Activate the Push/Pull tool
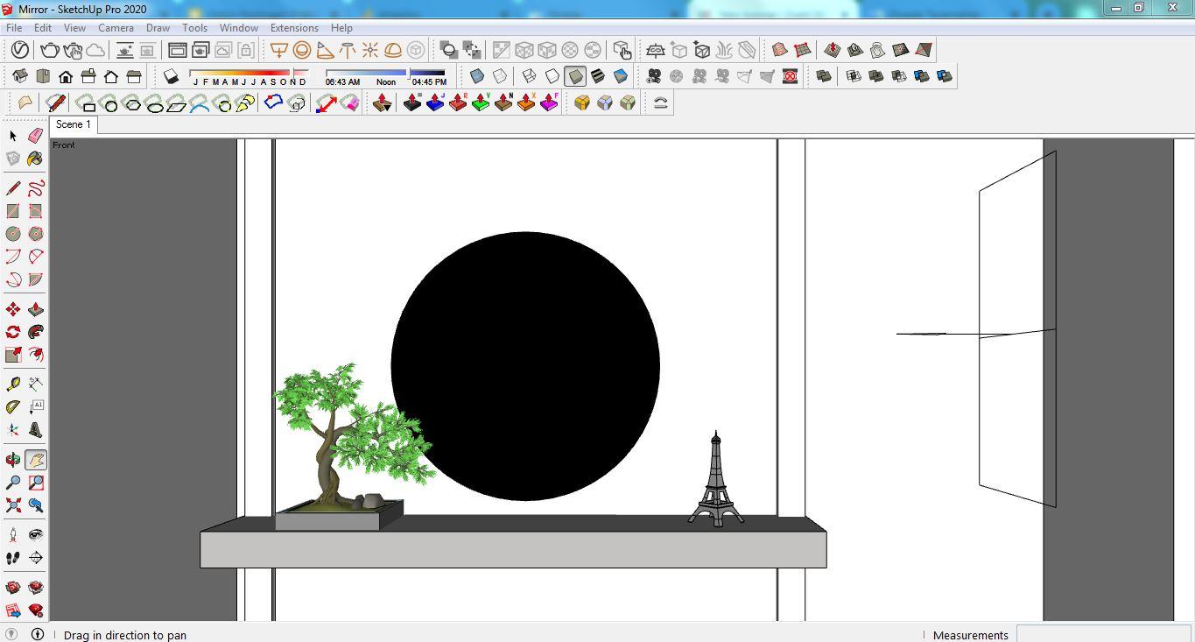 [36, 309]
